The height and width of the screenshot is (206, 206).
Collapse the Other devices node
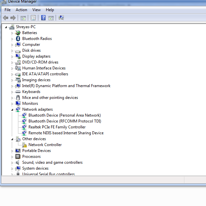click(12, 139)
